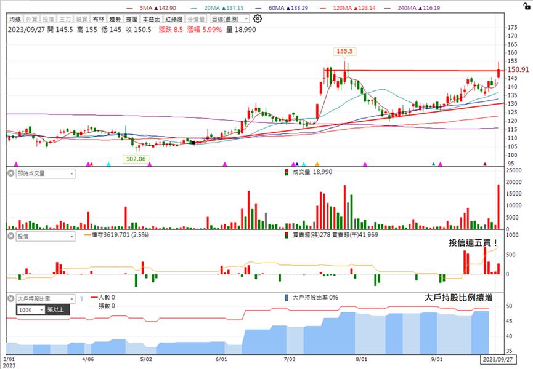Select the 本益比 P/E tab
533x369 pixels.
pyautogui.click(x=151, y=19)
